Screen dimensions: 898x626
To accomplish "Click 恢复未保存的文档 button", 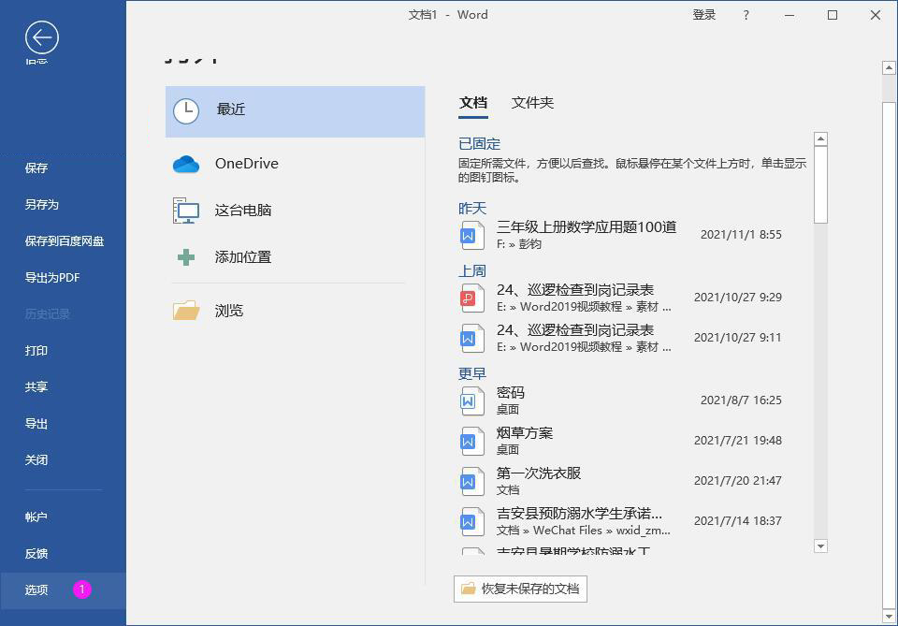I will click(518, 589).
